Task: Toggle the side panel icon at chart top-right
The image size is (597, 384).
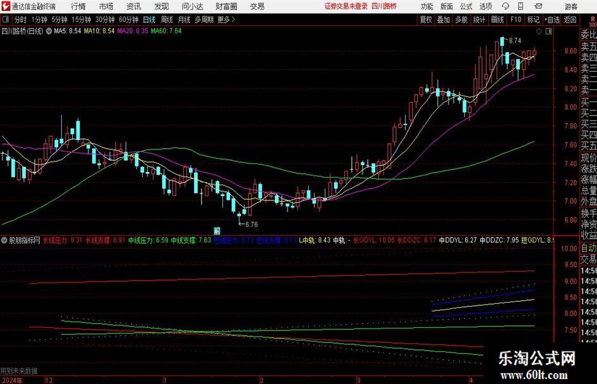Action: [x=548, y=32]
